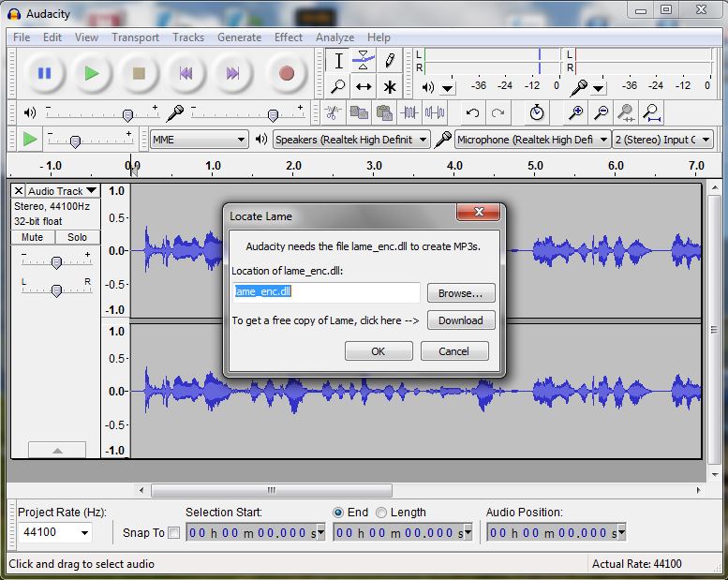Click the track gain slider handle
Image resolution: width=728 pixels, height=580 pixels.
[x=56, y=262]
